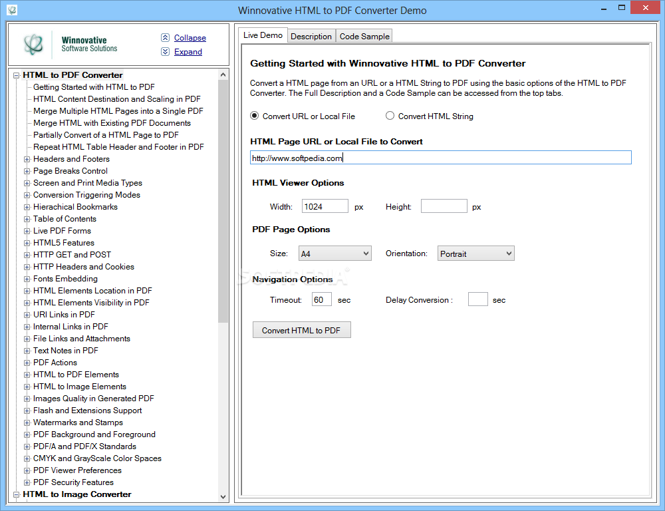The width and height of the screenshot is (665, 511).
Task: Select the PDF Security Features item
Action: coord(73,482)
